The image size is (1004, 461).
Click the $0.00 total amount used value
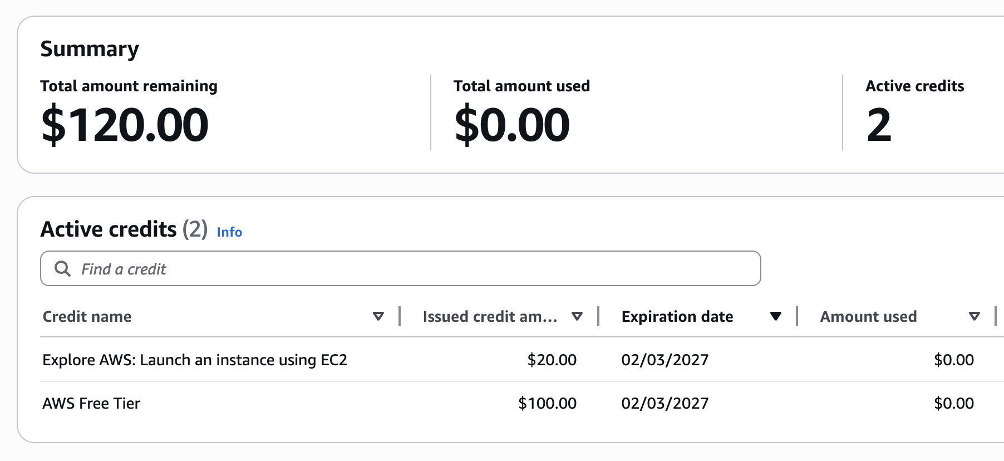[x=512, y=125]
